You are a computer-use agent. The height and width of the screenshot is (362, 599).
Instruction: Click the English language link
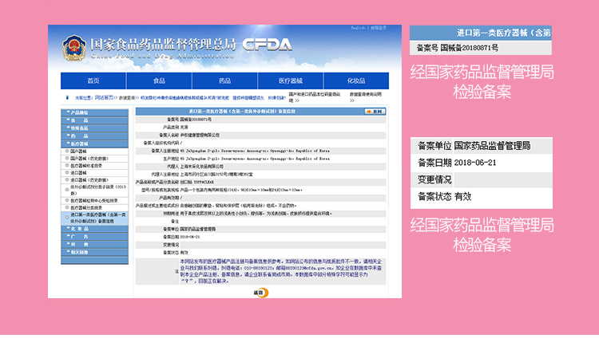(x=357, y=28)
